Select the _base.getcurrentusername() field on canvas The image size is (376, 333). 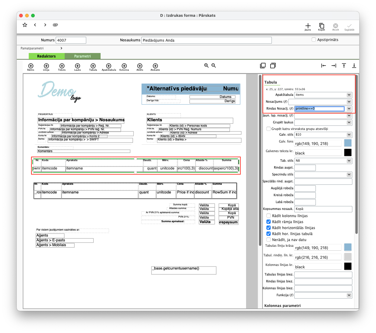(184, 270)
